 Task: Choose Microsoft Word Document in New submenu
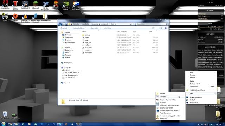171,105
